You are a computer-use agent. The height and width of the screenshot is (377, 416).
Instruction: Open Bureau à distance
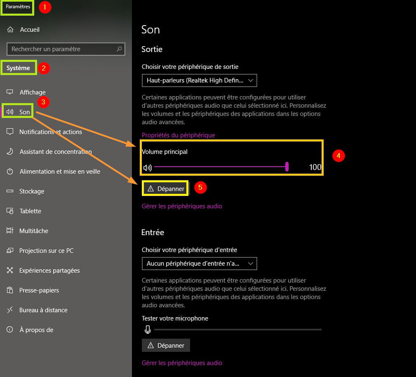click(43, 310)
